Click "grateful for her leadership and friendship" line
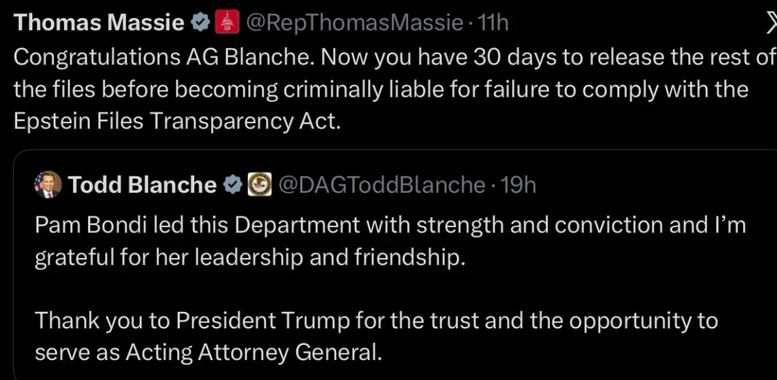The width and height of the screenshot is (777, 380). pyautogui.click(x=250, y=257)
